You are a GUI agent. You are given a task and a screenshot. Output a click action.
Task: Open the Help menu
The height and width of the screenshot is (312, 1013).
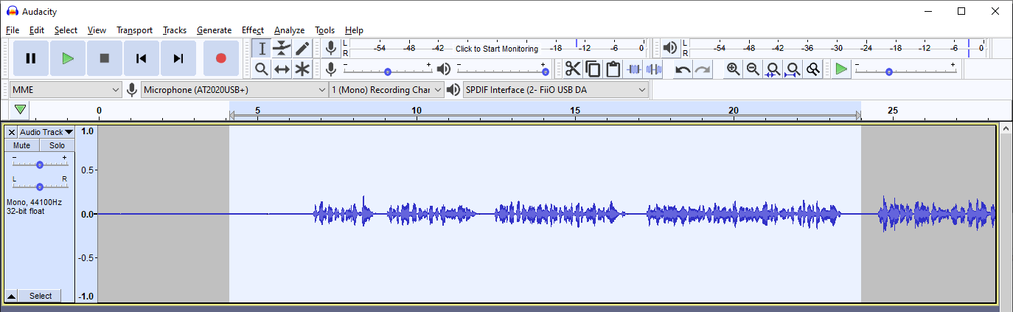coord(354,30)
